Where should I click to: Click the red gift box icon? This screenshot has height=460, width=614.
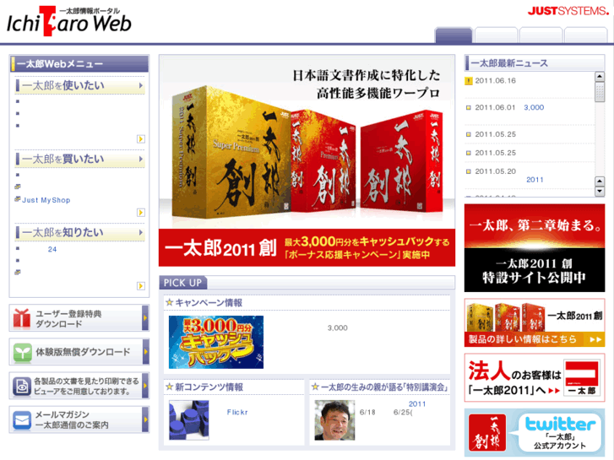click(22, 318)
